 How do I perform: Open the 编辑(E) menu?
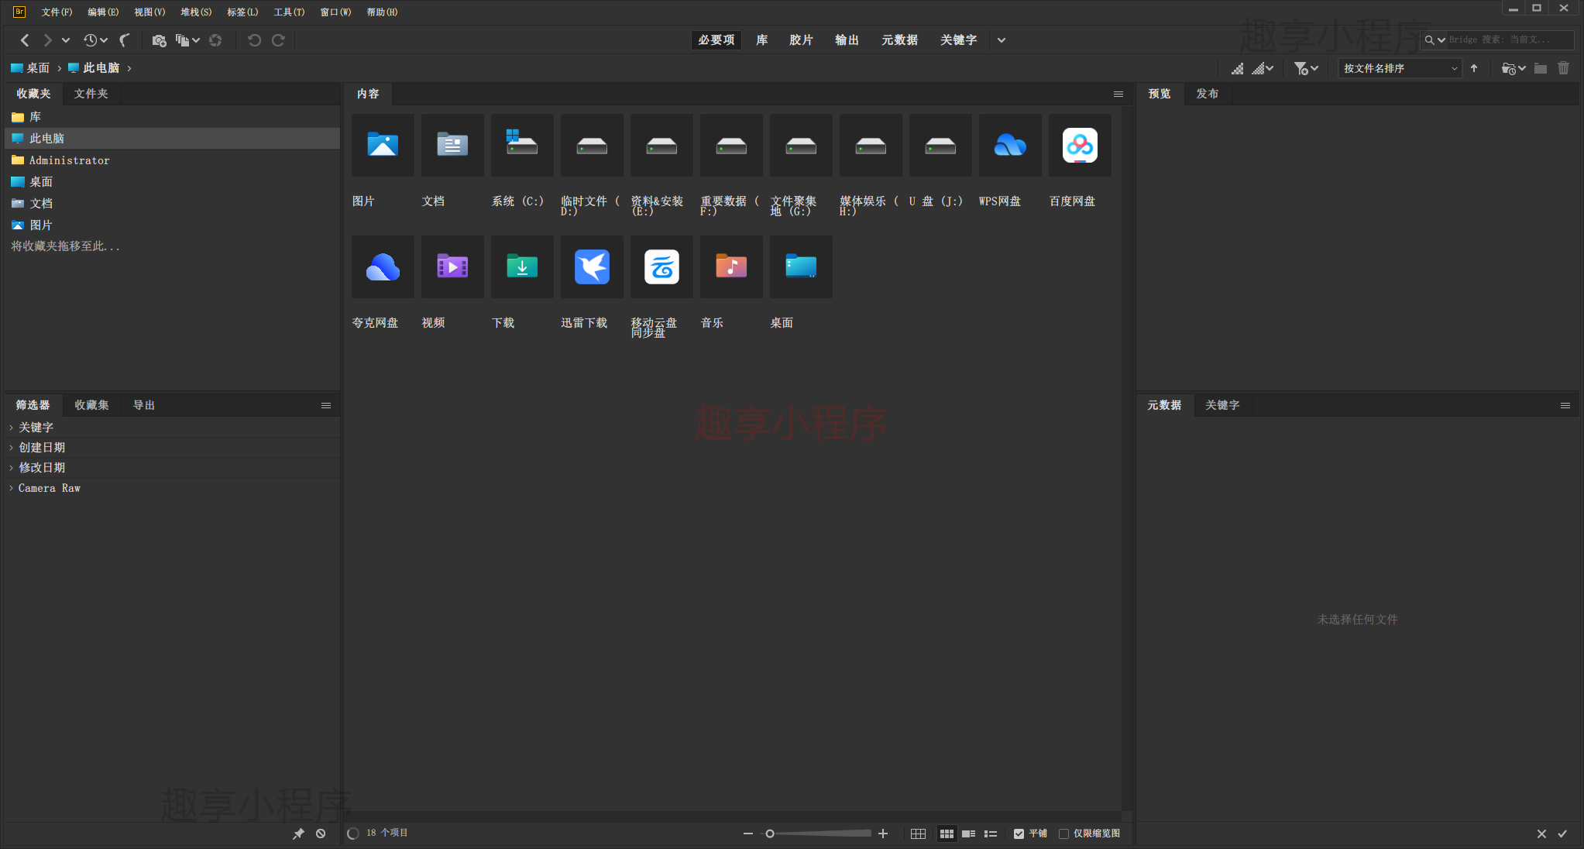(103, 12)
